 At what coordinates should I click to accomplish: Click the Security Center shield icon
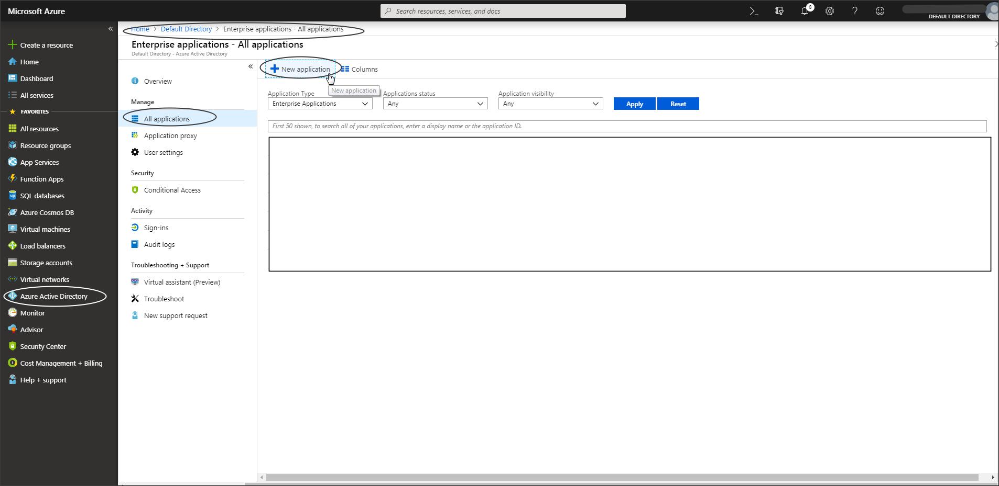13,346
